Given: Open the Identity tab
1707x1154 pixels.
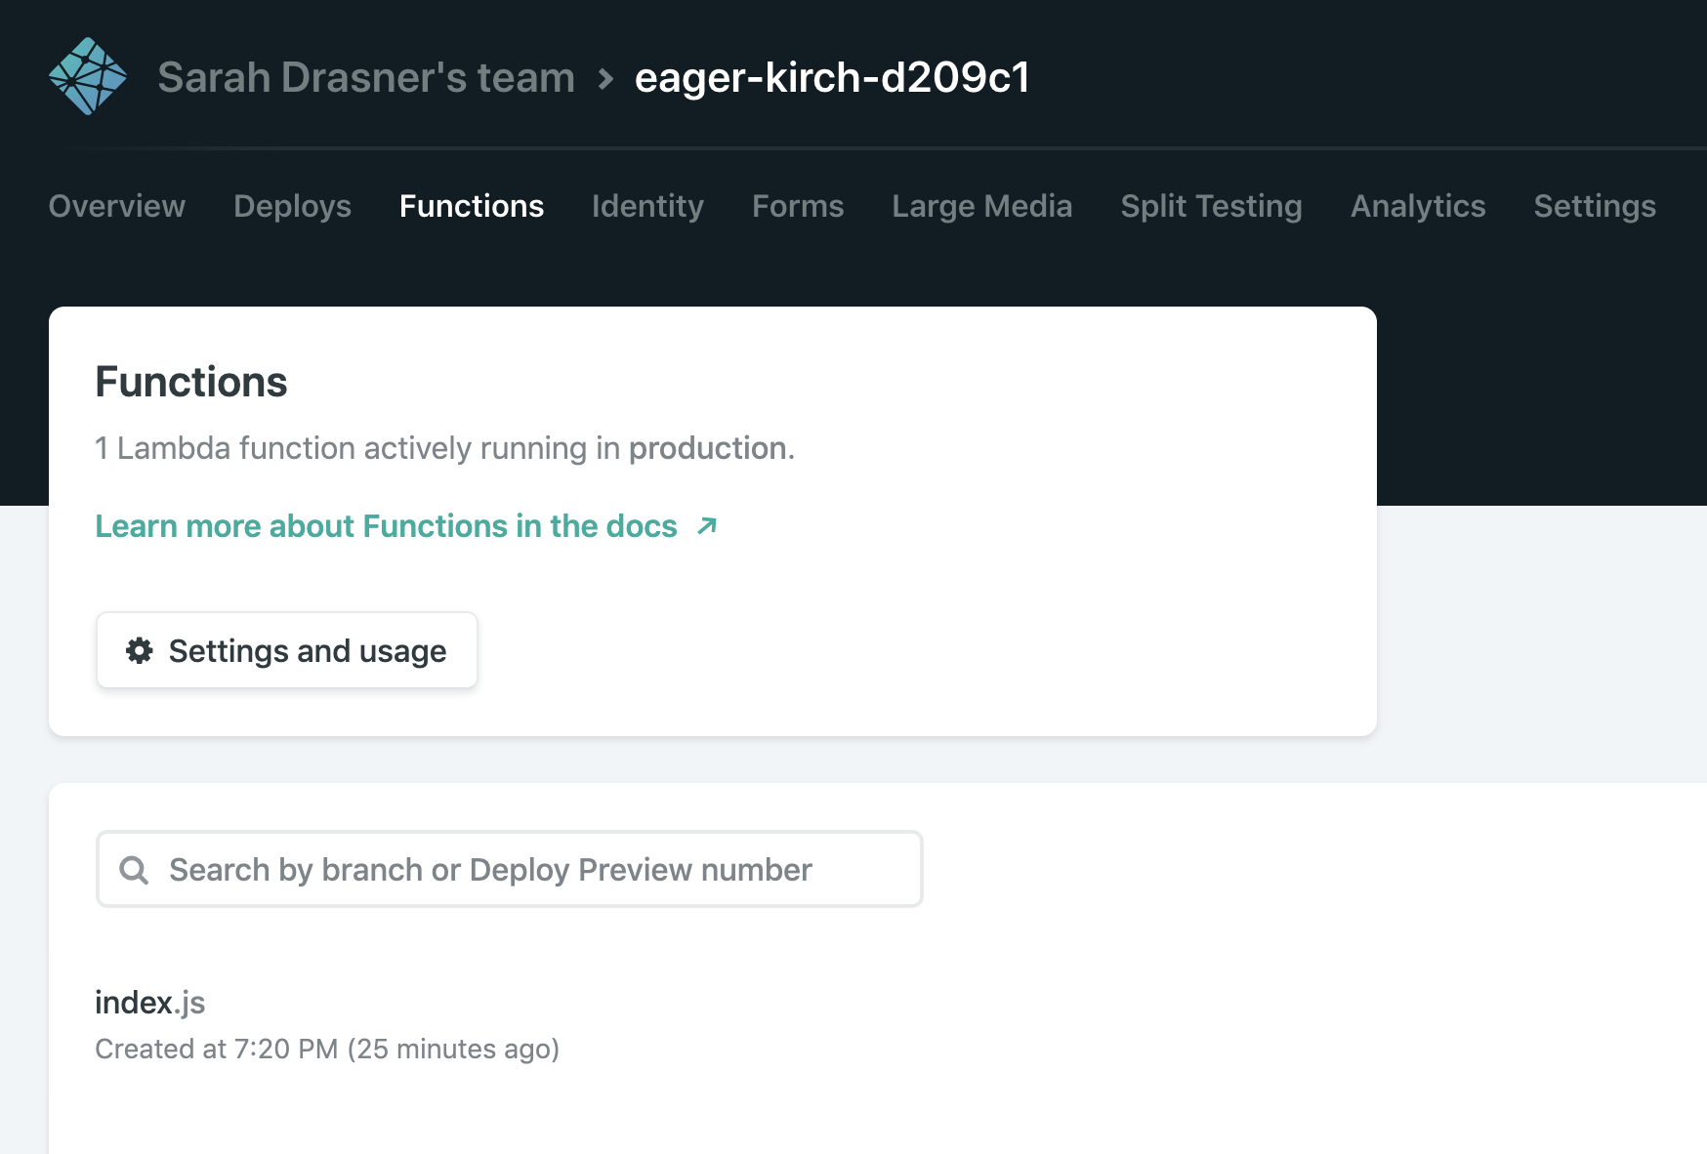Looking at the screenshot, I should 647,206.
